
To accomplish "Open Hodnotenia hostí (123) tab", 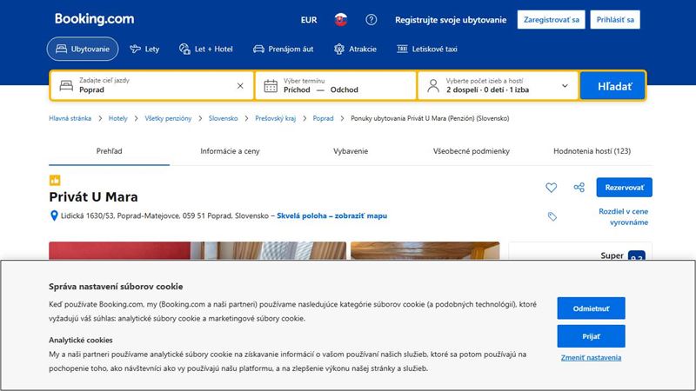I will coord(592,151).
